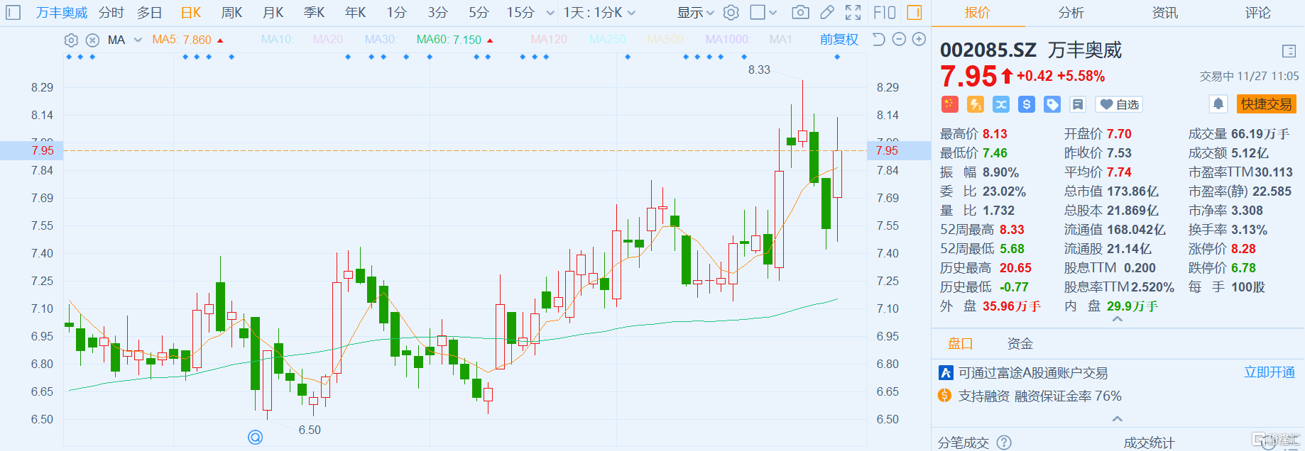Remove the MA indicator with X icon
Image resolution: width=1305 pixels, height=451 pixels.
pos(92,40)
